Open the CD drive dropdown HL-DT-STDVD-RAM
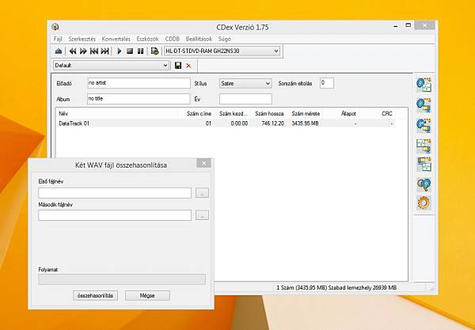The width and height of the screenshot is (475, 330). 222,51
